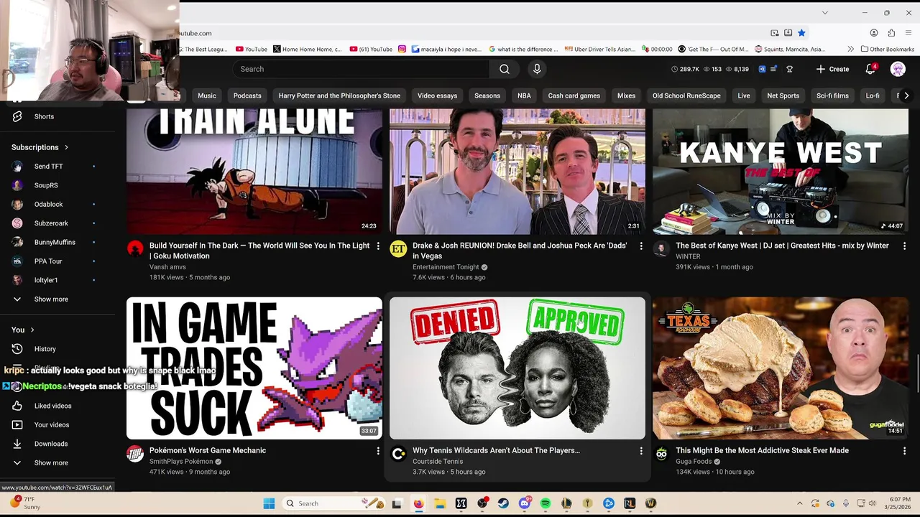
Task: Expand Subscriptions header chevron
Action: tap(66, 147)
